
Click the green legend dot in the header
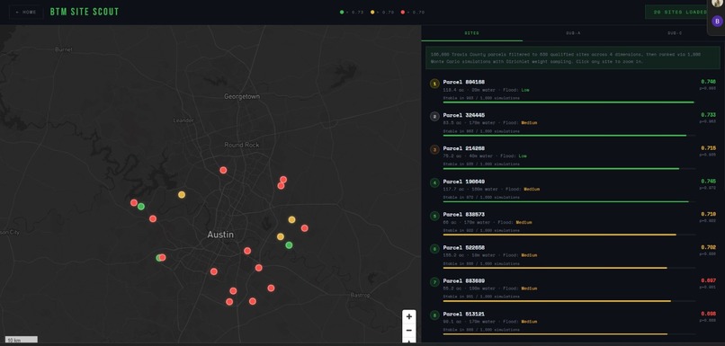point(342,12)
